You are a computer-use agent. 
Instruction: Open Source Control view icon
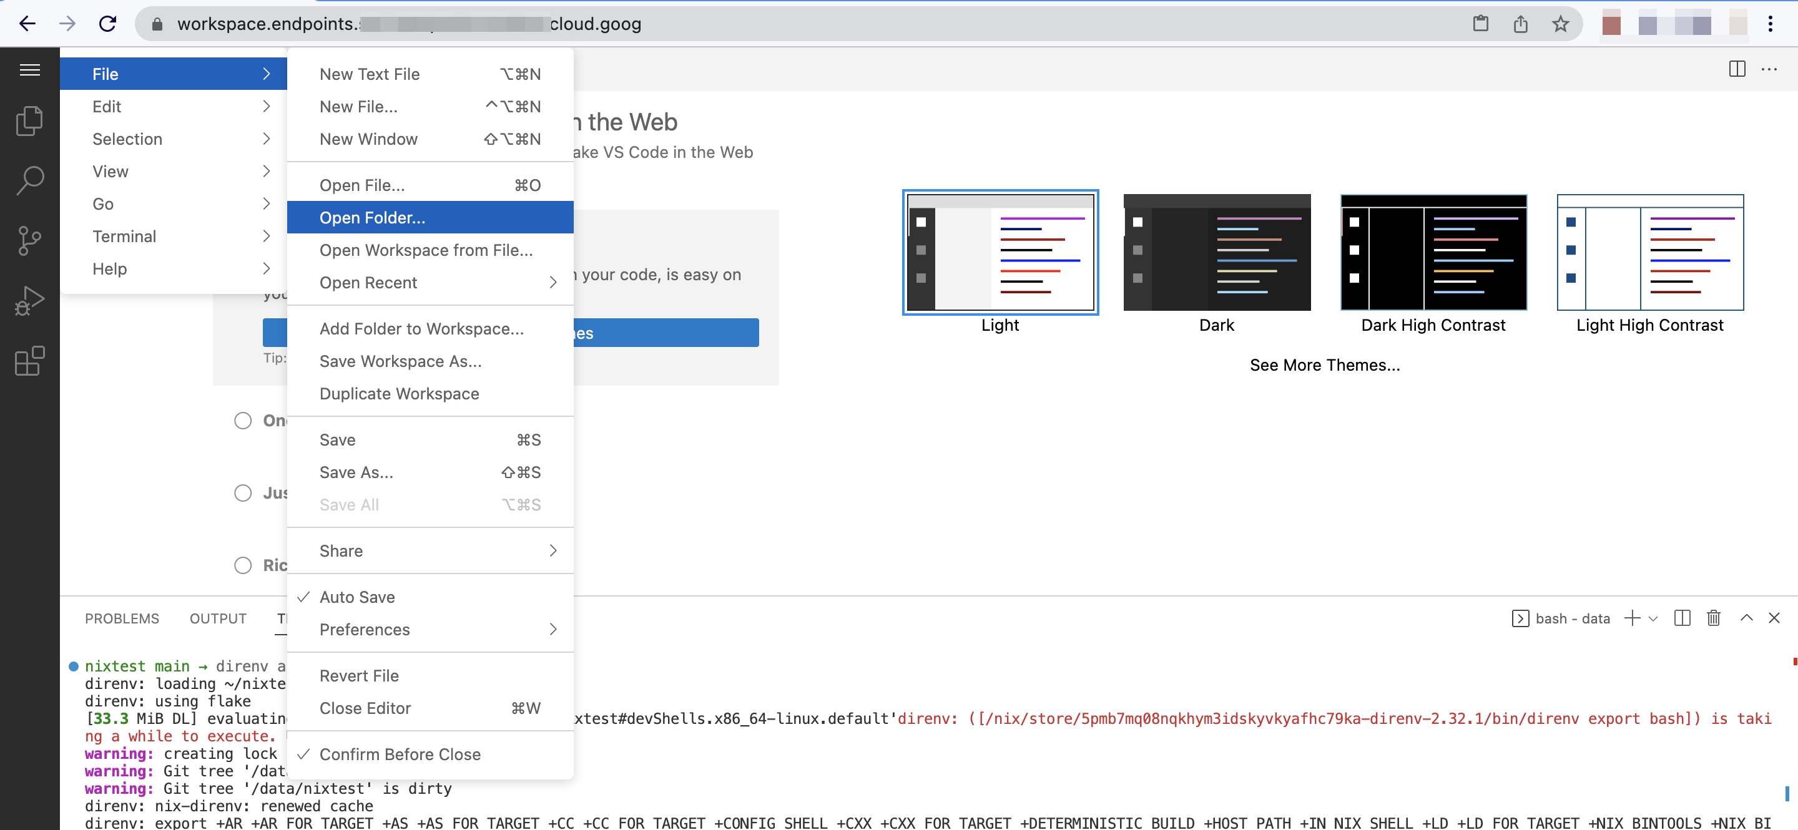tap(29, 241)
